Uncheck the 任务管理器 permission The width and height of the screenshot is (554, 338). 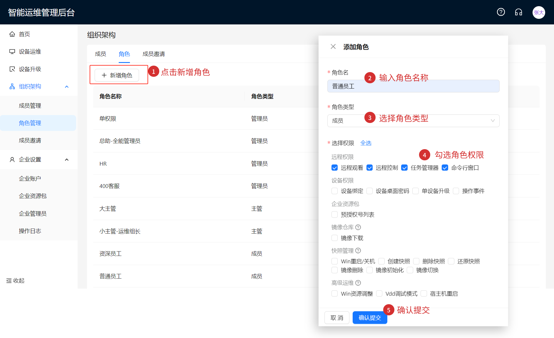404,168
